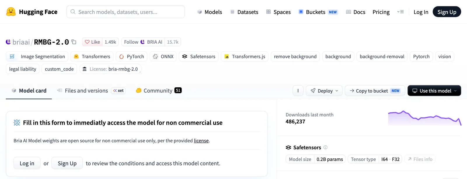This screenshot has height=179, width=467.
Task: Select the legal liability tag
Action: coord(22,69)
